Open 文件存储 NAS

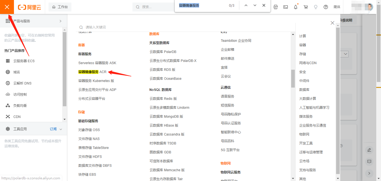click(x=89, y=139)
